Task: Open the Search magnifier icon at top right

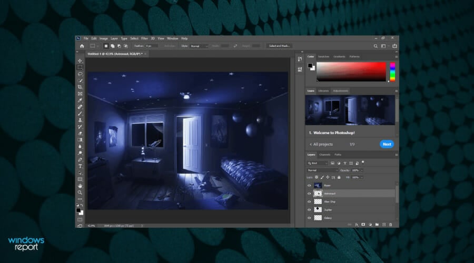Action: [x=376, y=46]
